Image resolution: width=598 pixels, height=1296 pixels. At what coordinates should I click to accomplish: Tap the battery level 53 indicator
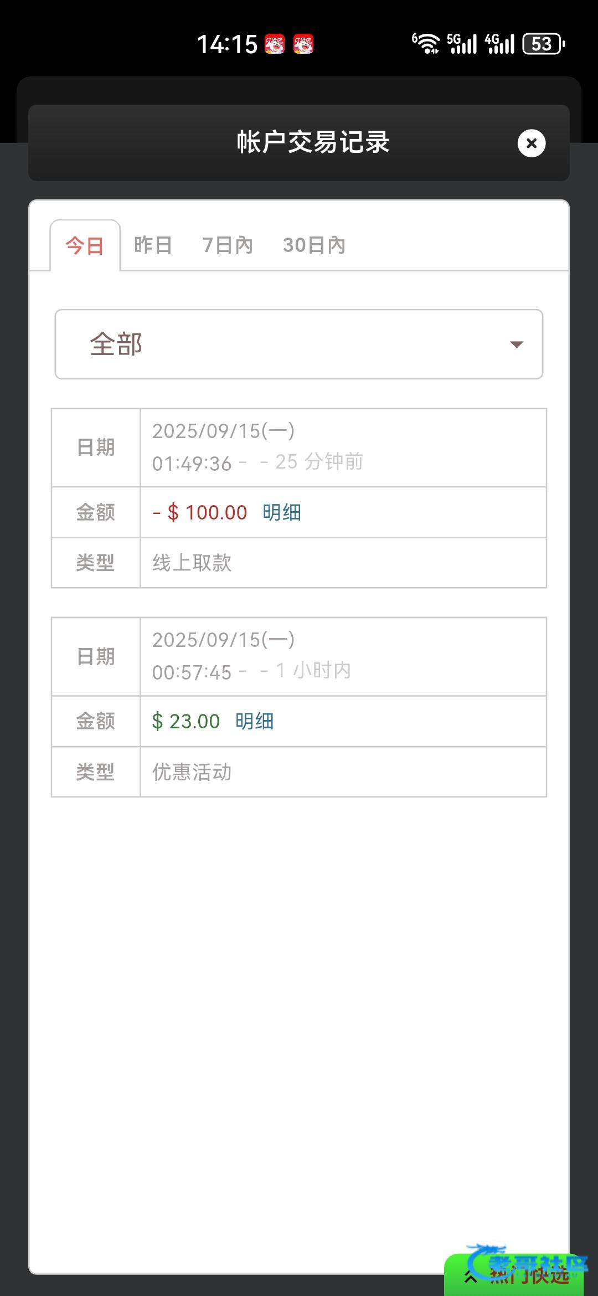[543, 44]
